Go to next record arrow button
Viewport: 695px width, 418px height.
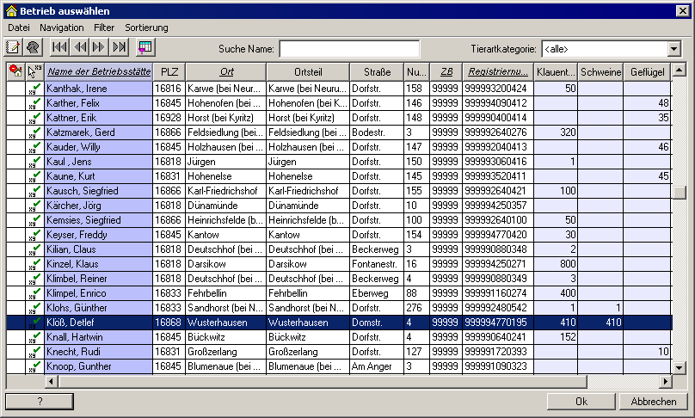pyautogui.click(x=99, y=47)
